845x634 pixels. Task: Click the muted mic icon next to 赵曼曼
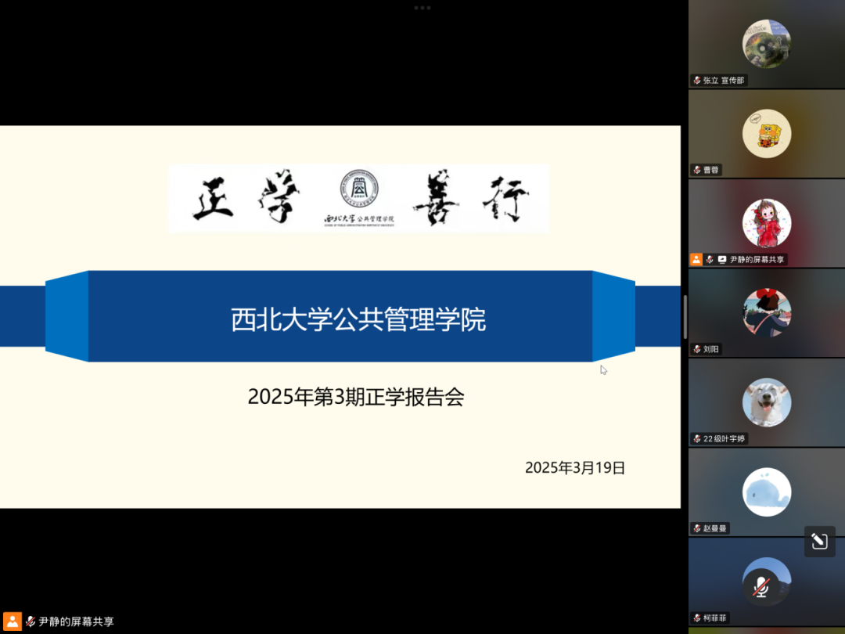(696, 528)
